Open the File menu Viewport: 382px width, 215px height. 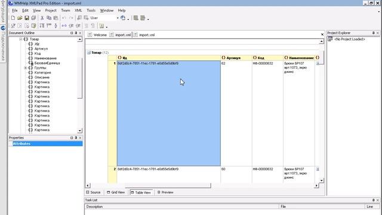(14, 11)
